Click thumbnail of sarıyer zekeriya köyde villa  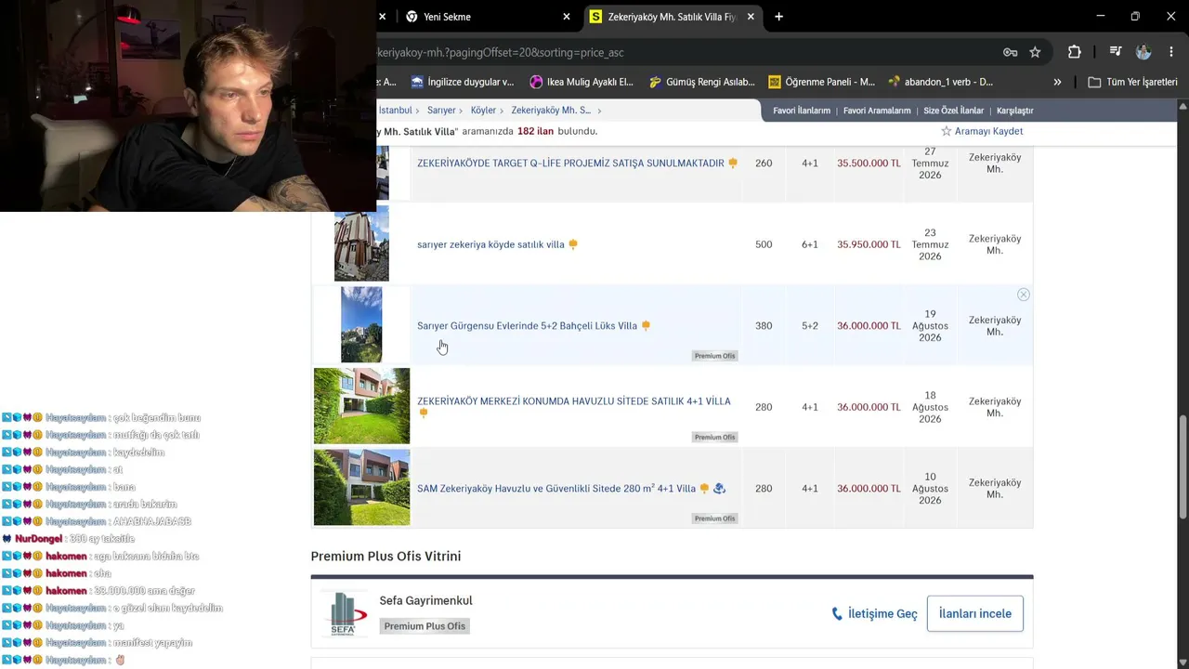(361, 243)
